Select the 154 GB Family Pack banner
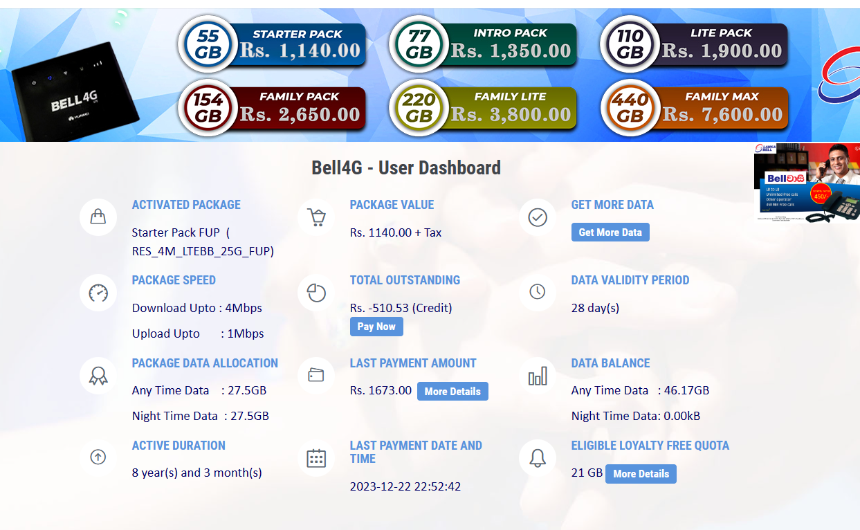 pyautogui.click(x=272, y=107)
